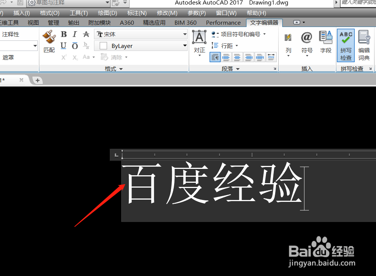This screenshot has height=276, width=376.
Task: Switch to the 输出 ribbon tab
Action: 74,23
